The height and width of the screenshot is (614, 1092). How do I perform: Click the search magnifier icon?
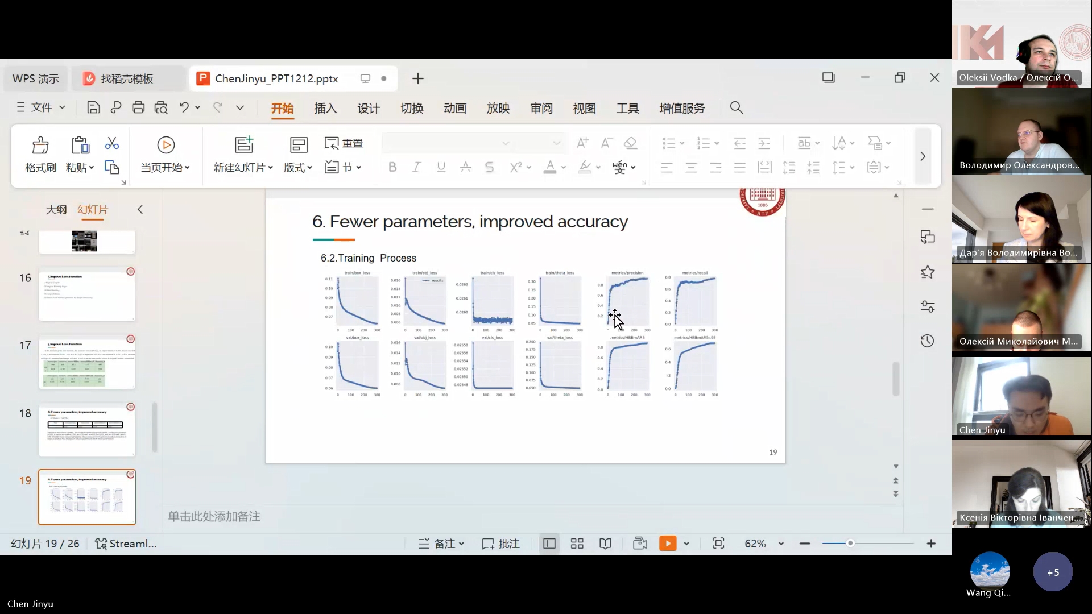[737, 108]
